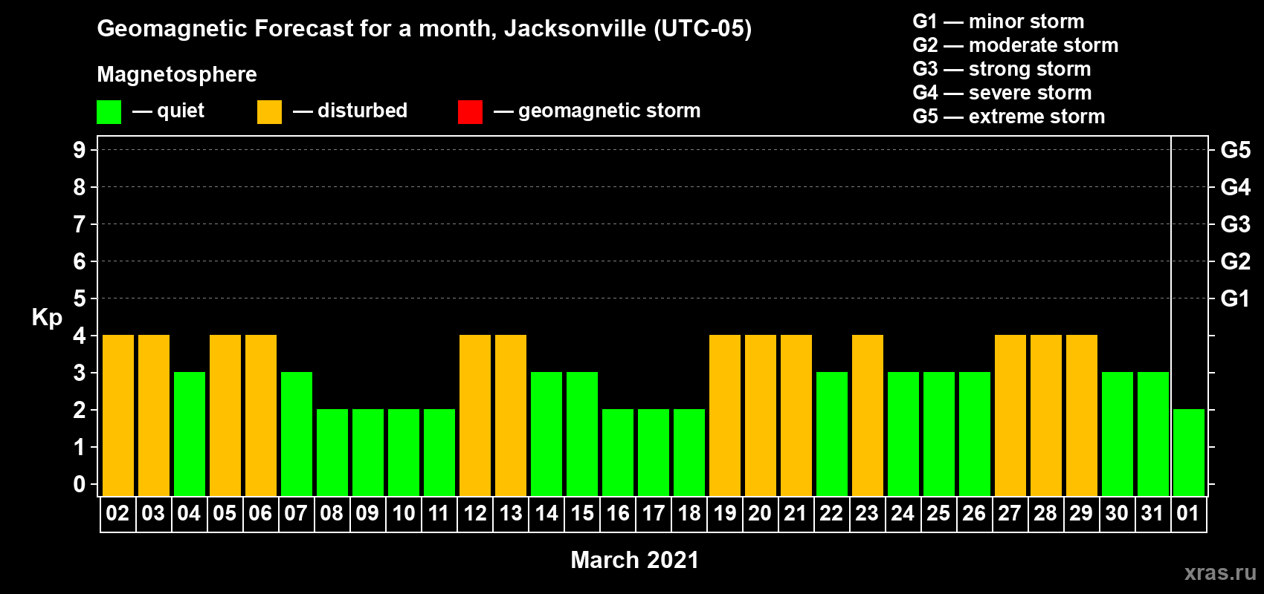
Task: Click the G1 label on right axis
Action: coord(1236,298)
